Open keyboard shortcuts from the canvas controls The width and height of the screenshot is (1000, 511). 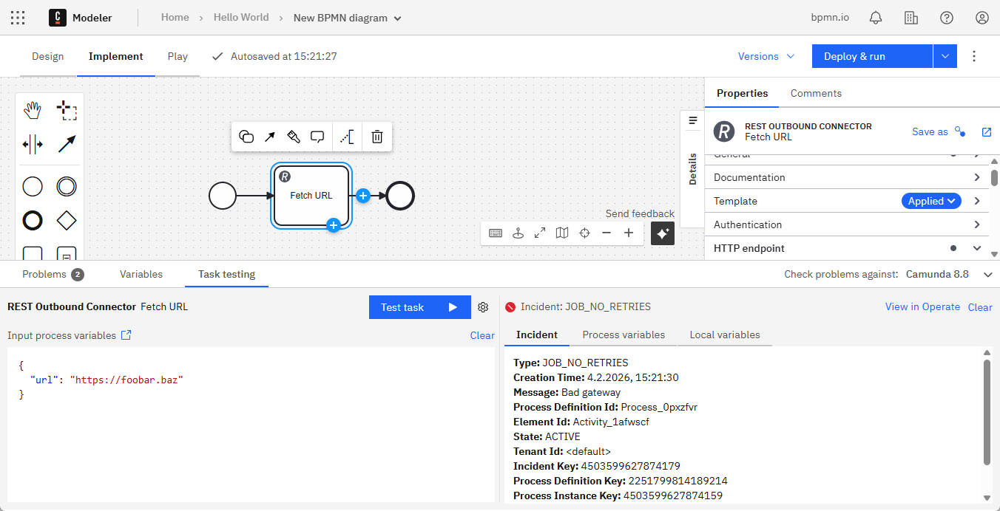495,233
